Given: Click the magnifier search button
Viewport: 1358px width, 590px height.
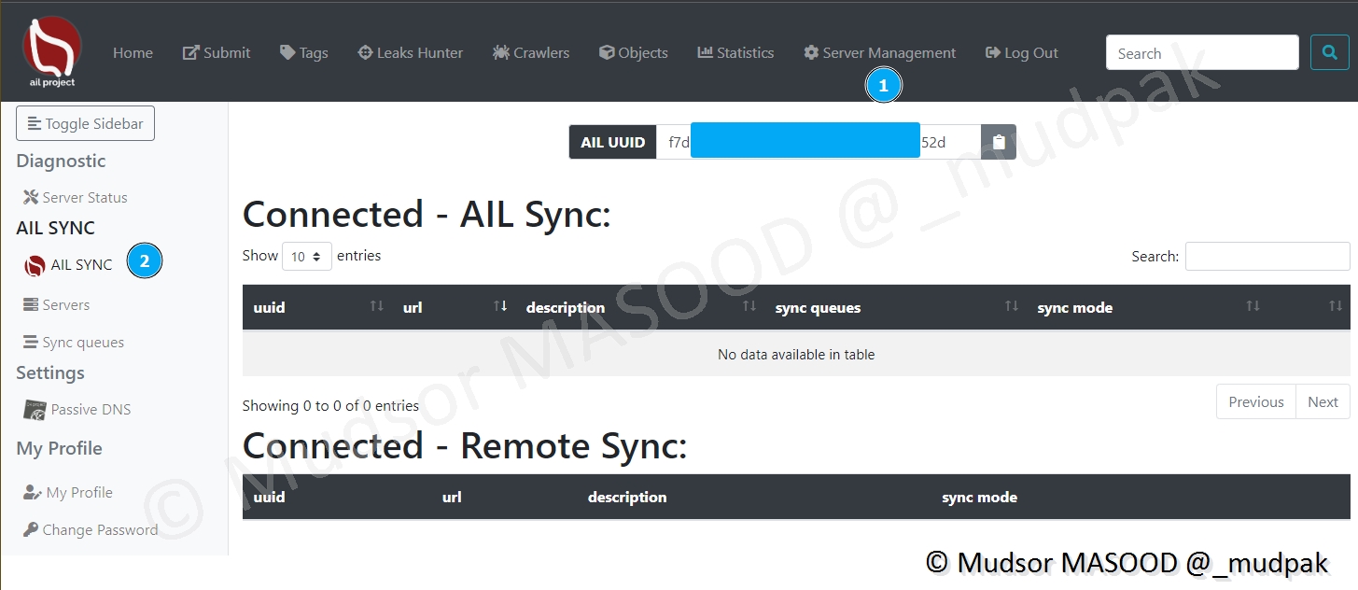Looking at the screenshot, I should coord(1329,53).
